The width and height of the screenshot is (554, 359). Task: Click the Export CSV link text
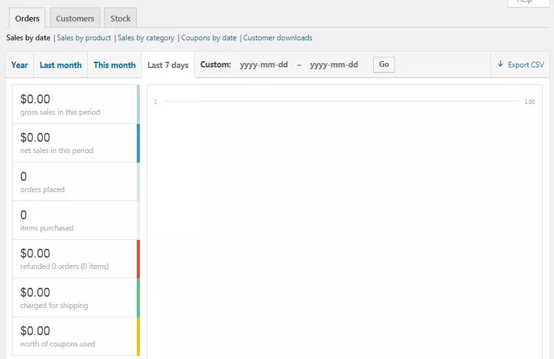click(x=526, y=65)
